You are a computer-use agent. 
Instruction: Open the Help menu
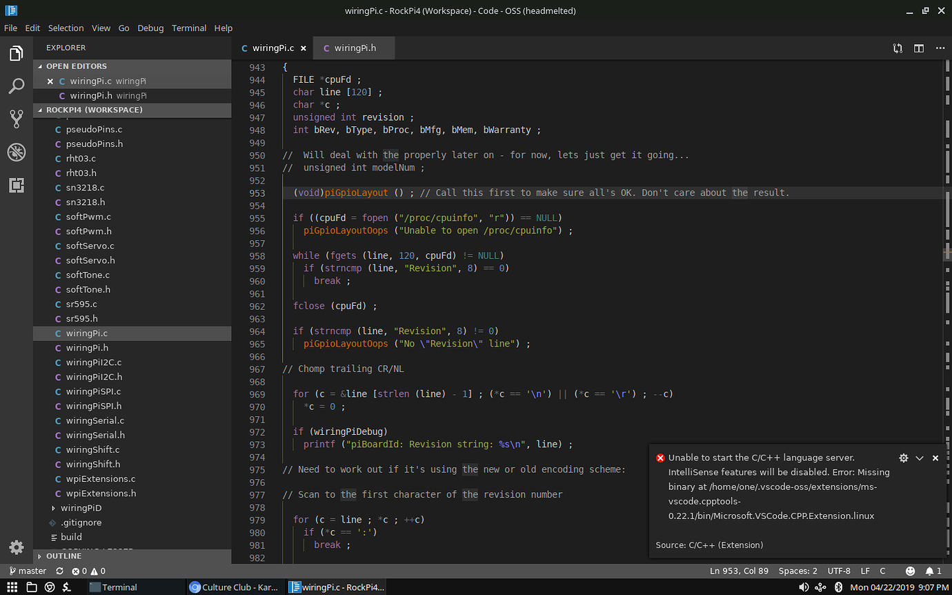tap(224, 28)
